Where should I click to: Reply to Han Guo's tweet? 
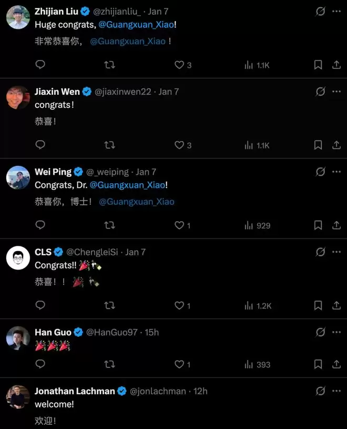[40, 364]
